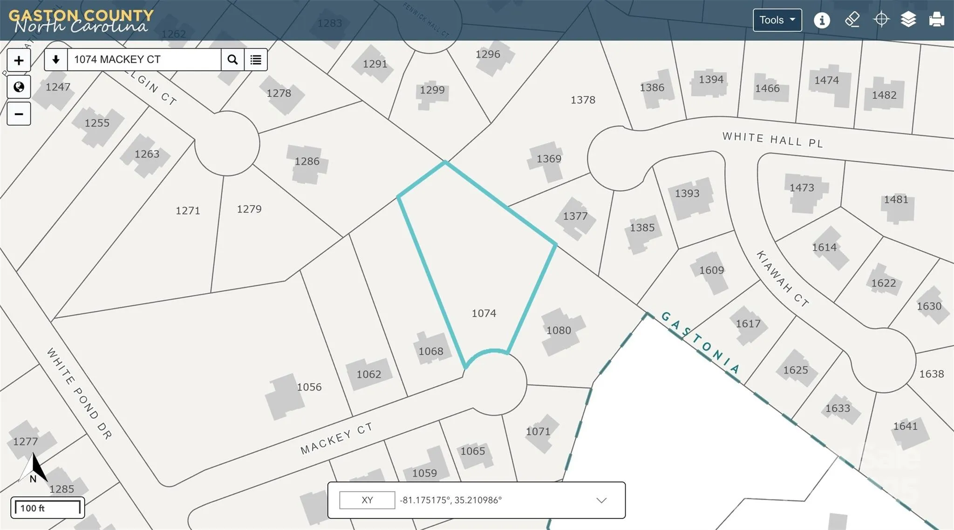Zoom out with the minus button

coord(19,114)
